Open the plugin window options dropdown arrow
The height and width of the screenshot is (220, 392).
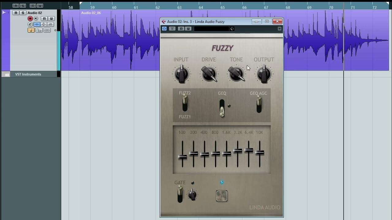pyautogui.click(x=280, y=29)
